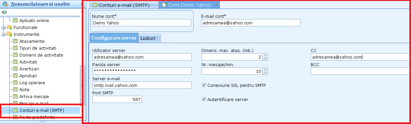Click the Nume cont input field

point(142,23)
